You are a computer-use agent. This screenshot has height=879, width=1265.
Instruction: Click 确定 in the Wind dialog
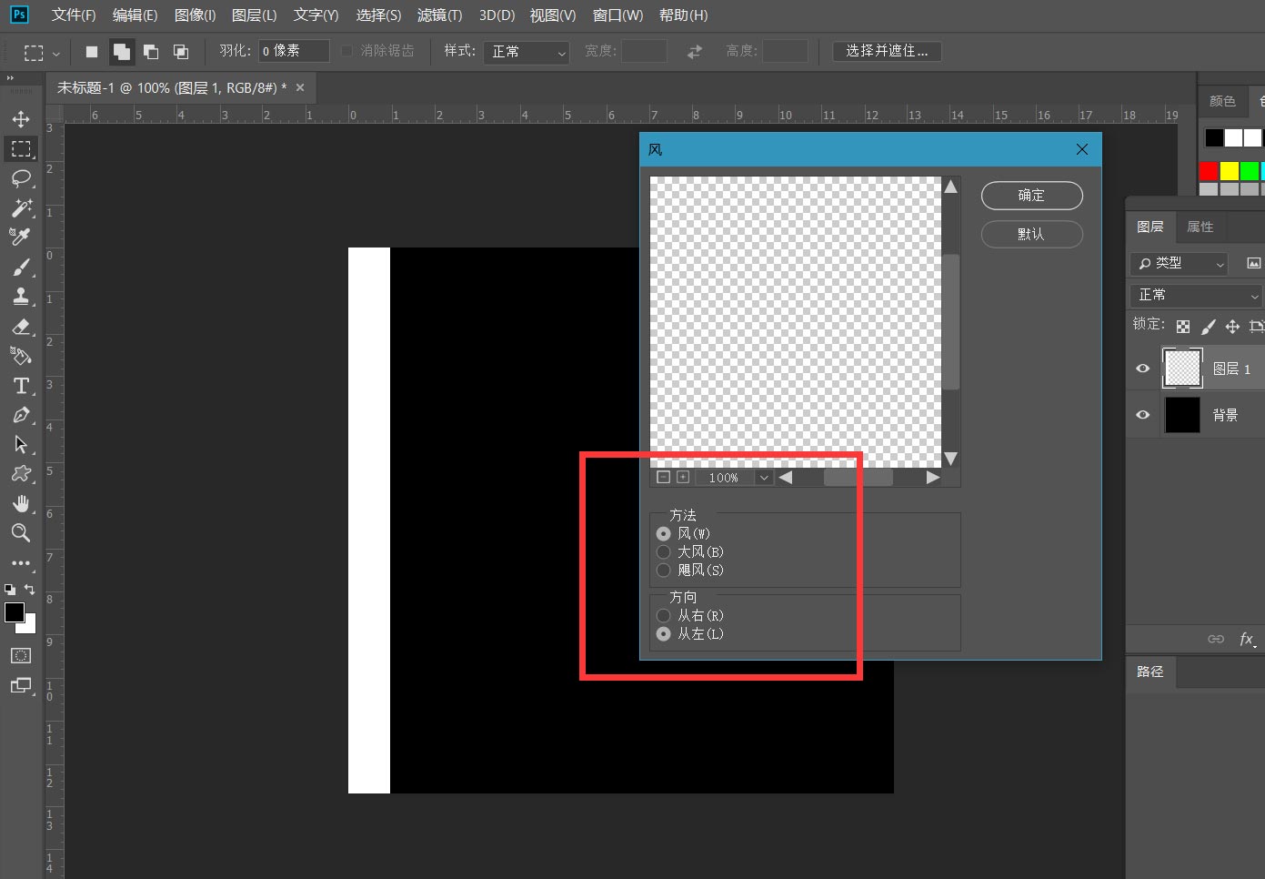coord(1032,196)
